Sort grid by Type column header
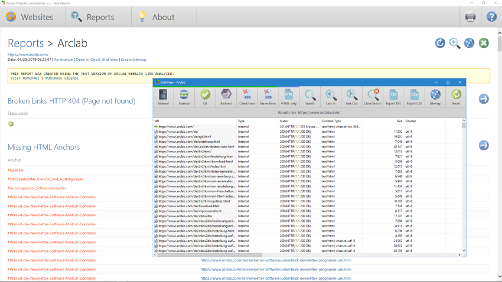502x282 pixels. pos(257,121)
